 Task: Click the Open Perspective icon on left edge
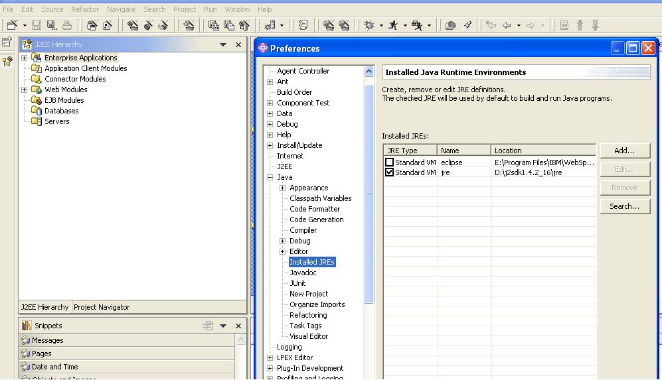coord(7,42)
